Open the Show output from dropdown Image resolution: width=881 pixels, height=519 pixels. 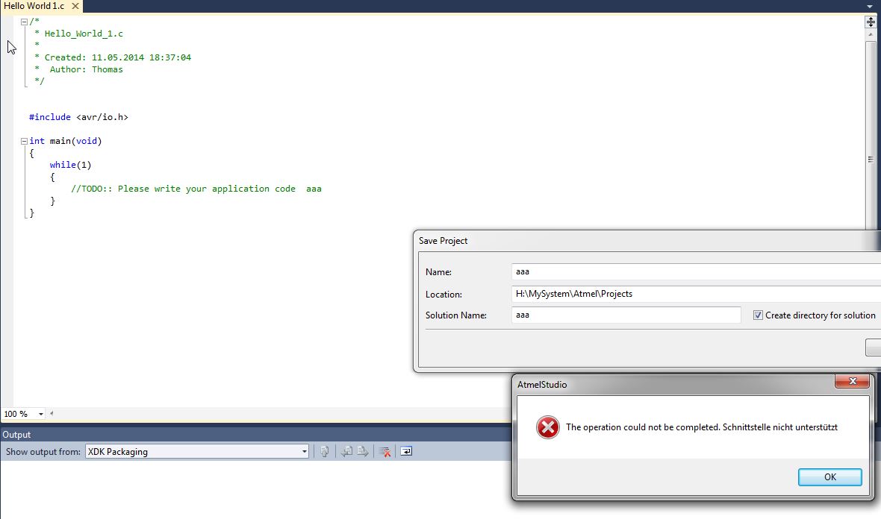pyautogui.click(x=304, y=451)
